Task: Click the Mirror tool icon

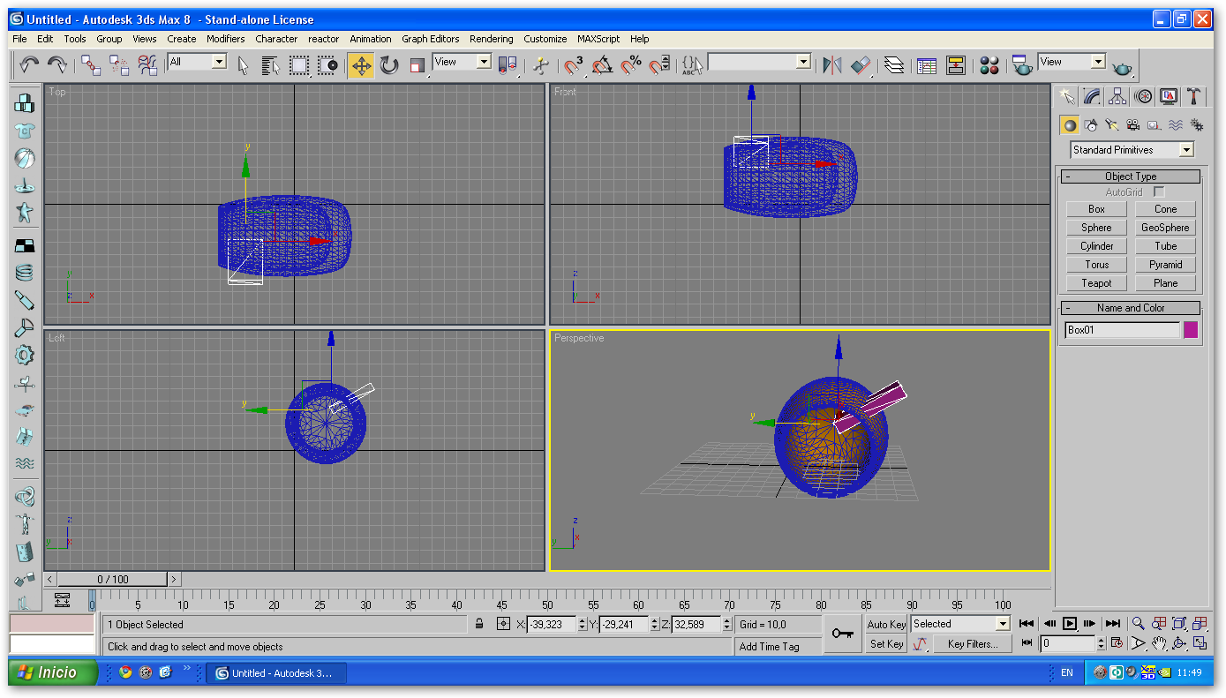Action: (x=832, y=65)
